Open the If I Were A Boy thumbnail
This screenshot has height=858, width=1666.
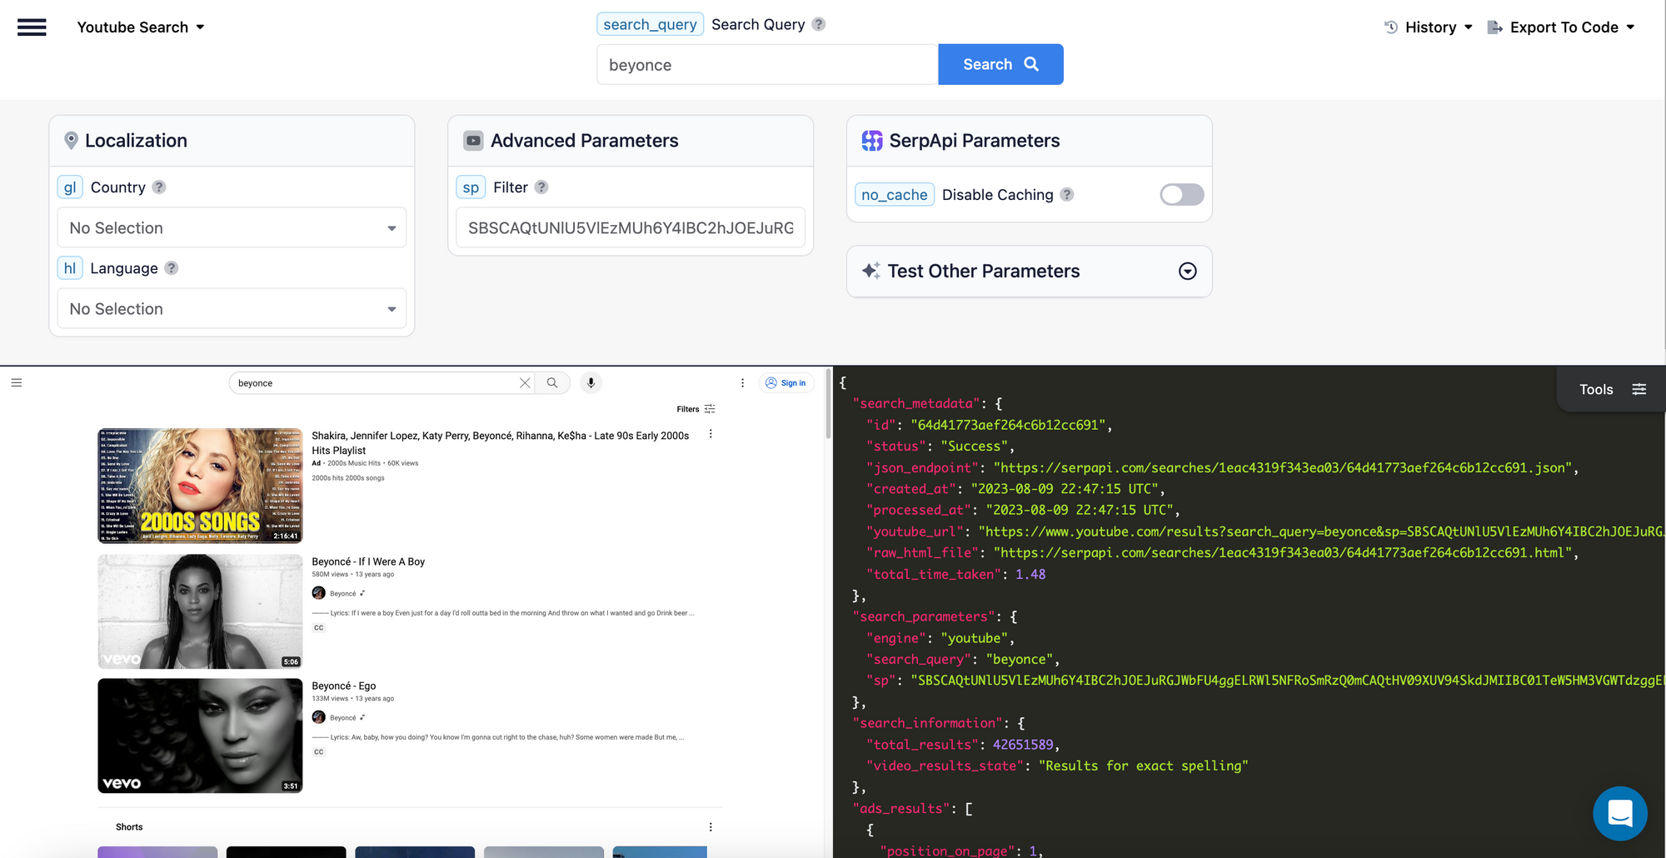(200, 611)
